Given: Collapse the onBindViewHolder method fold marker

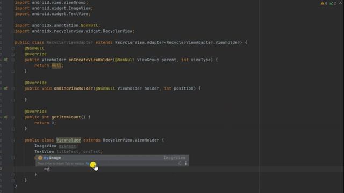Looking at the screenshot, I should pyautogui.click(x=13, y=88).
